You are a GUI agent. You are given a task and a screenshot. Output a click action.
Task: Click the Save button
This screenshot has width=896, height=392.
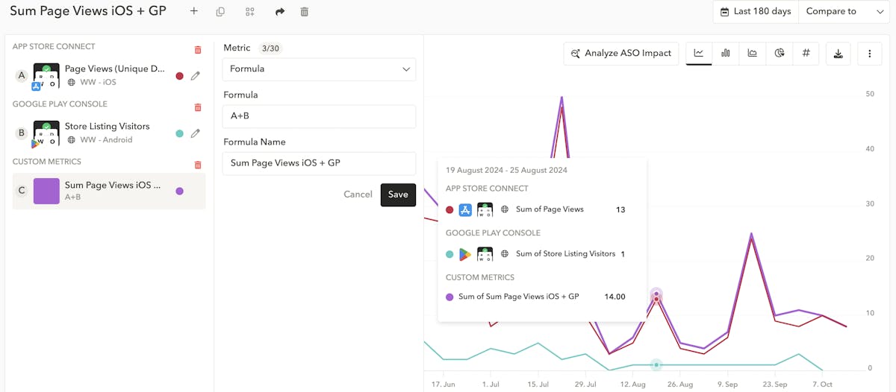pyautogui.click(x=398, y=195)
